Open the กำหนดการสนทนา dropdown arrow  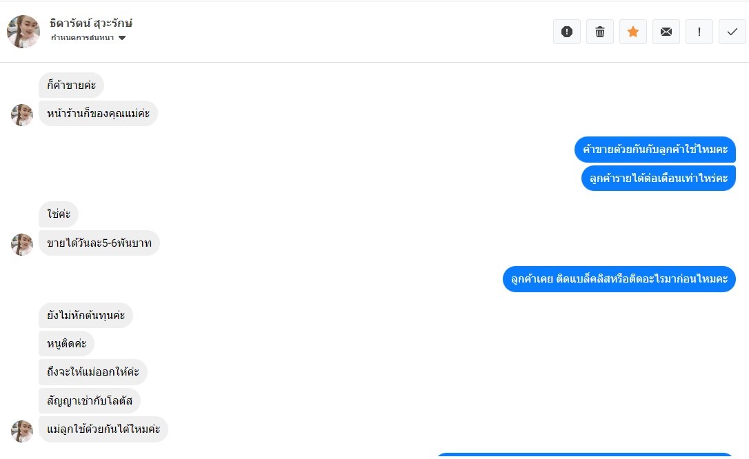tap(122, 38)
